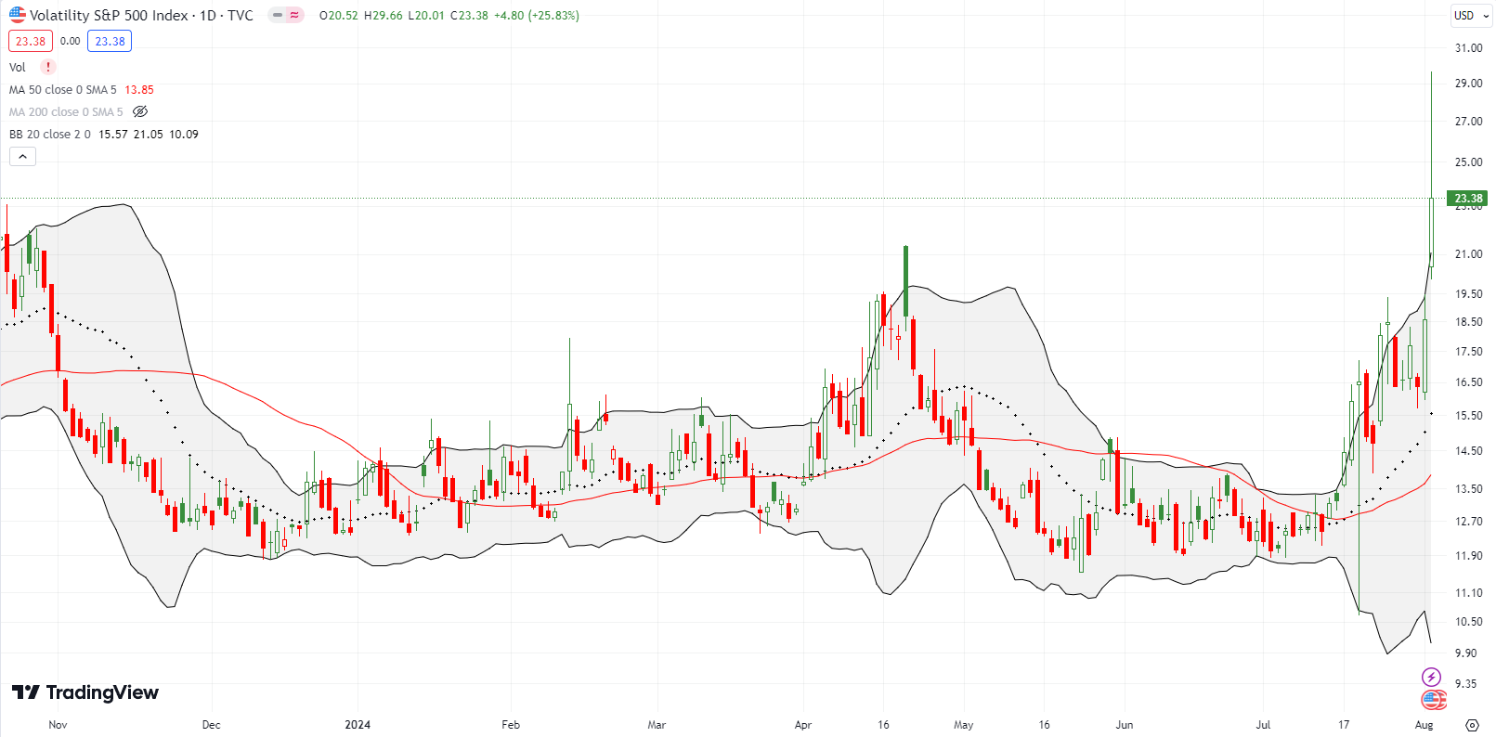Select the MA 200 close indicator legend
This screenshot has width=1496, height=737.
[66, 112]
